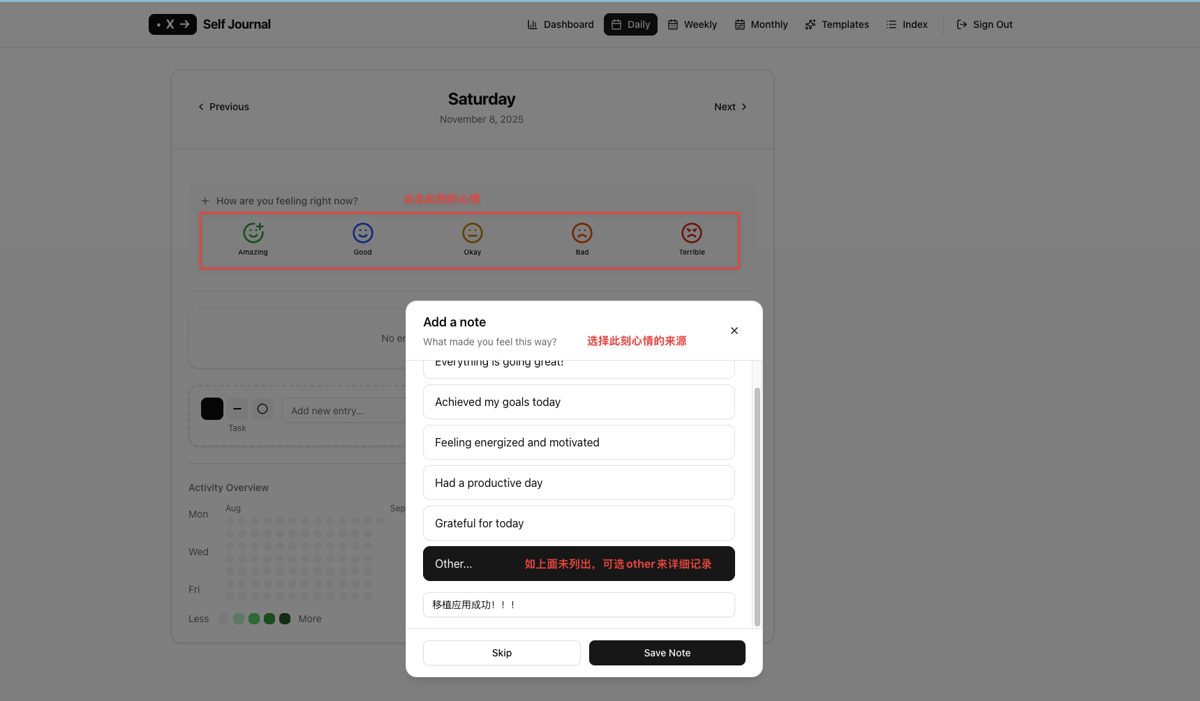Choose 'Had a productive day' option
Image resolution: width=1200 pixels, height=701 pixels.
579,483
